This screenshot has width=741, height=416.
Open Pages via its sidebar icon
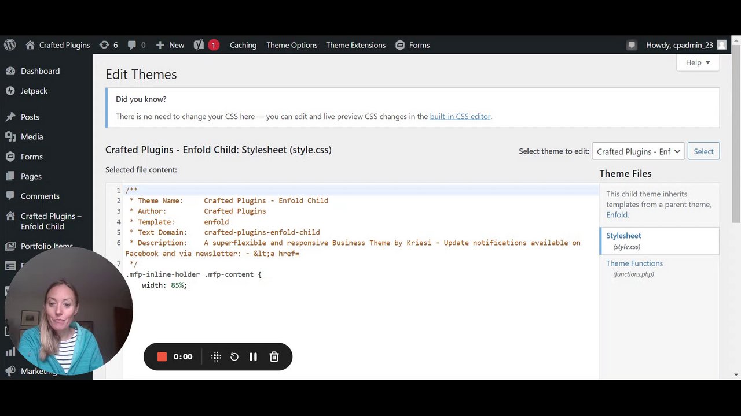(10, 176)
